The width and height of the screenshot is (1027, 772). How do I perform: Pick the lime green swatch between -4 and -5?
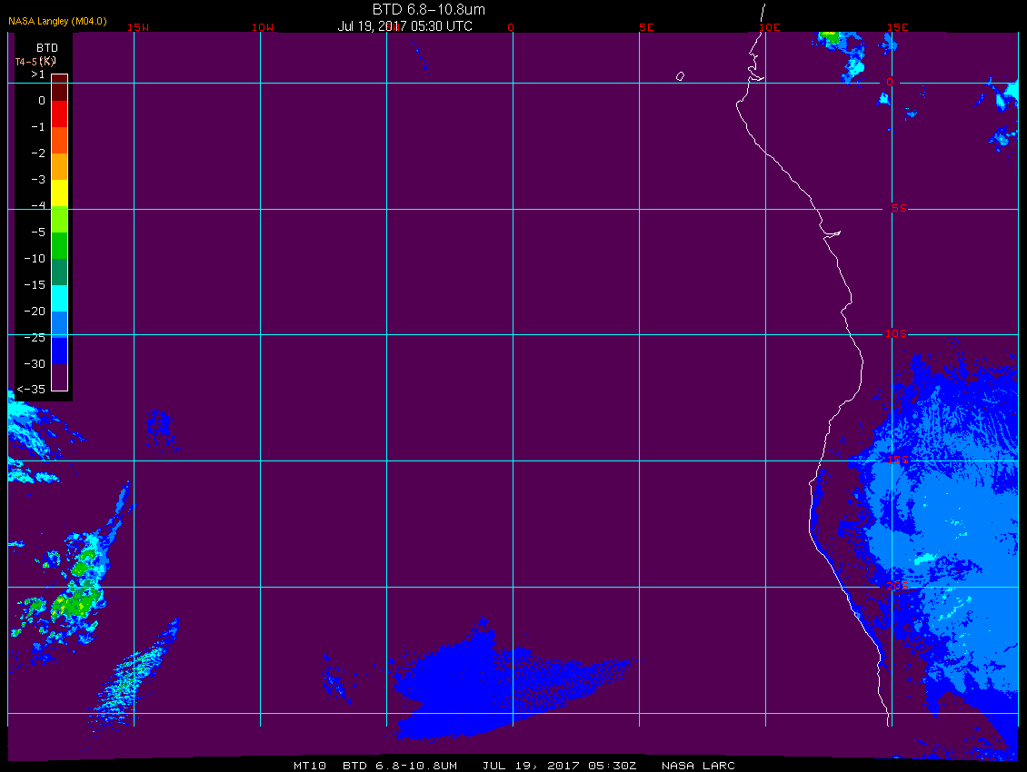click(x=60, y=220)
